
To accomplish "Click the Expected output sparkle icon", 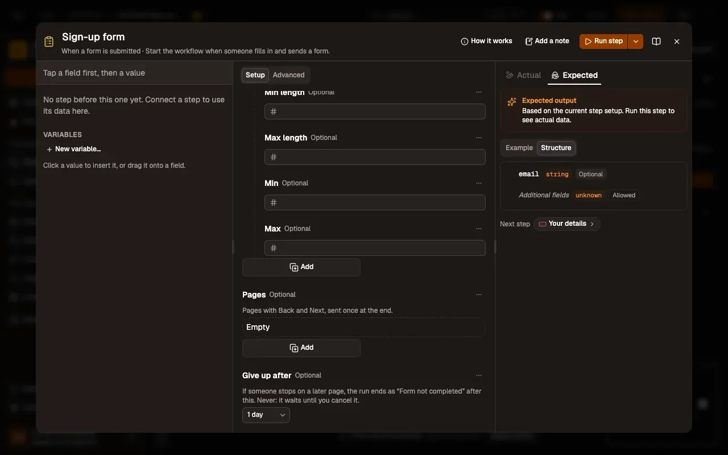I will coord(512,101).
